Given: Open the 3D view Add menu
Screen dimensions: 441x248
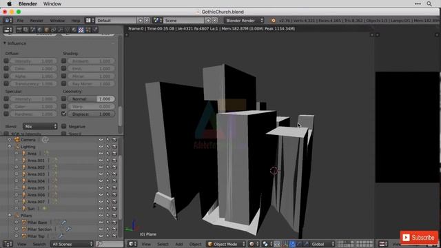Looking at the screenshot, I should tap(179, 244).
